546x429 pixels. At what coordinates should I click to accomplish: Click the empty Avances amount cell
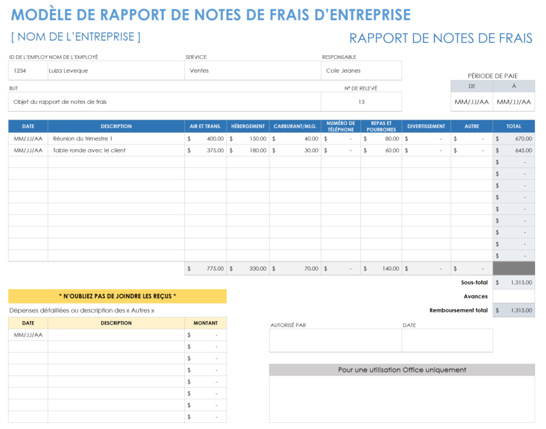[514, 296]
